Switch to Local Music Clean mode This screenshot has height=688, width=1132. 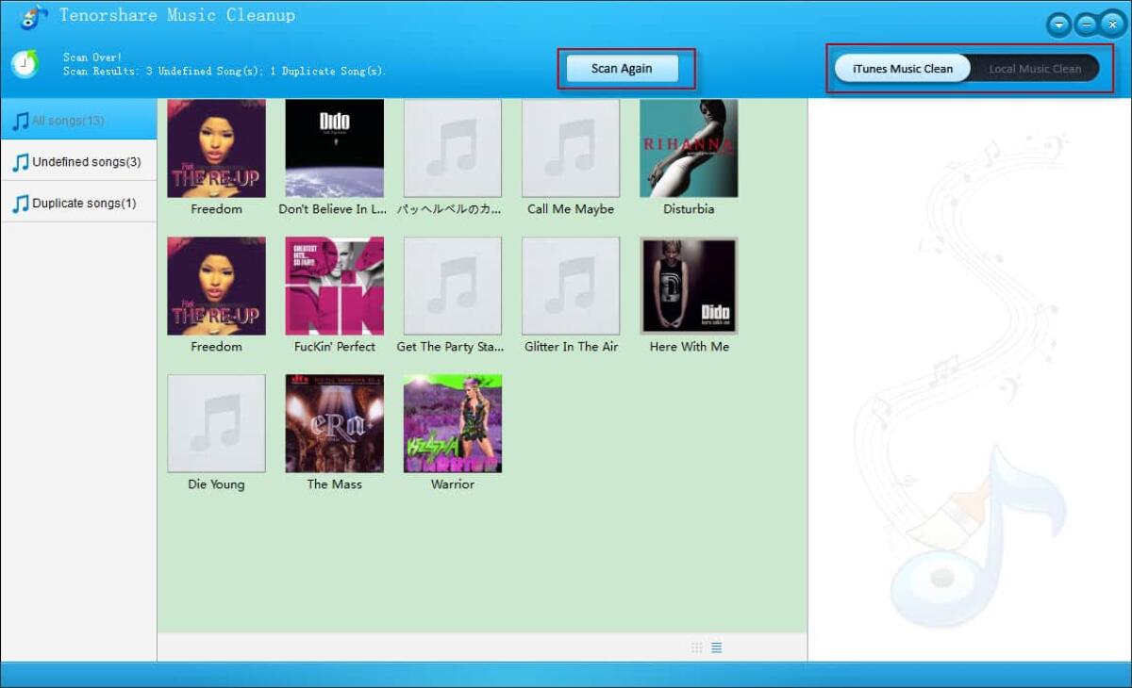coord(1035,68)
